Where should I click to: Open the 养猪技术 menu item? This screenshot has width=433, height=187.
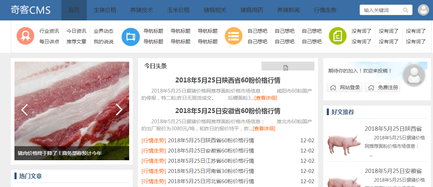142,10
